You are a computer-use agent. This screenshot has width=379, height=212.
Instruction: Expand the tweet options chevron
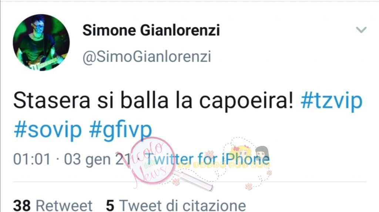tap(361, 30)
